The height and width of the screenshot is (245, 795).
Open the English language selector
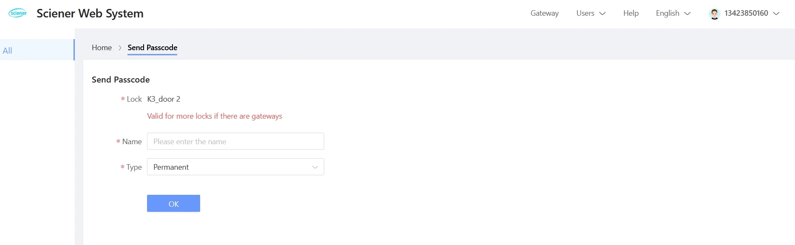[x=673, y=13]
